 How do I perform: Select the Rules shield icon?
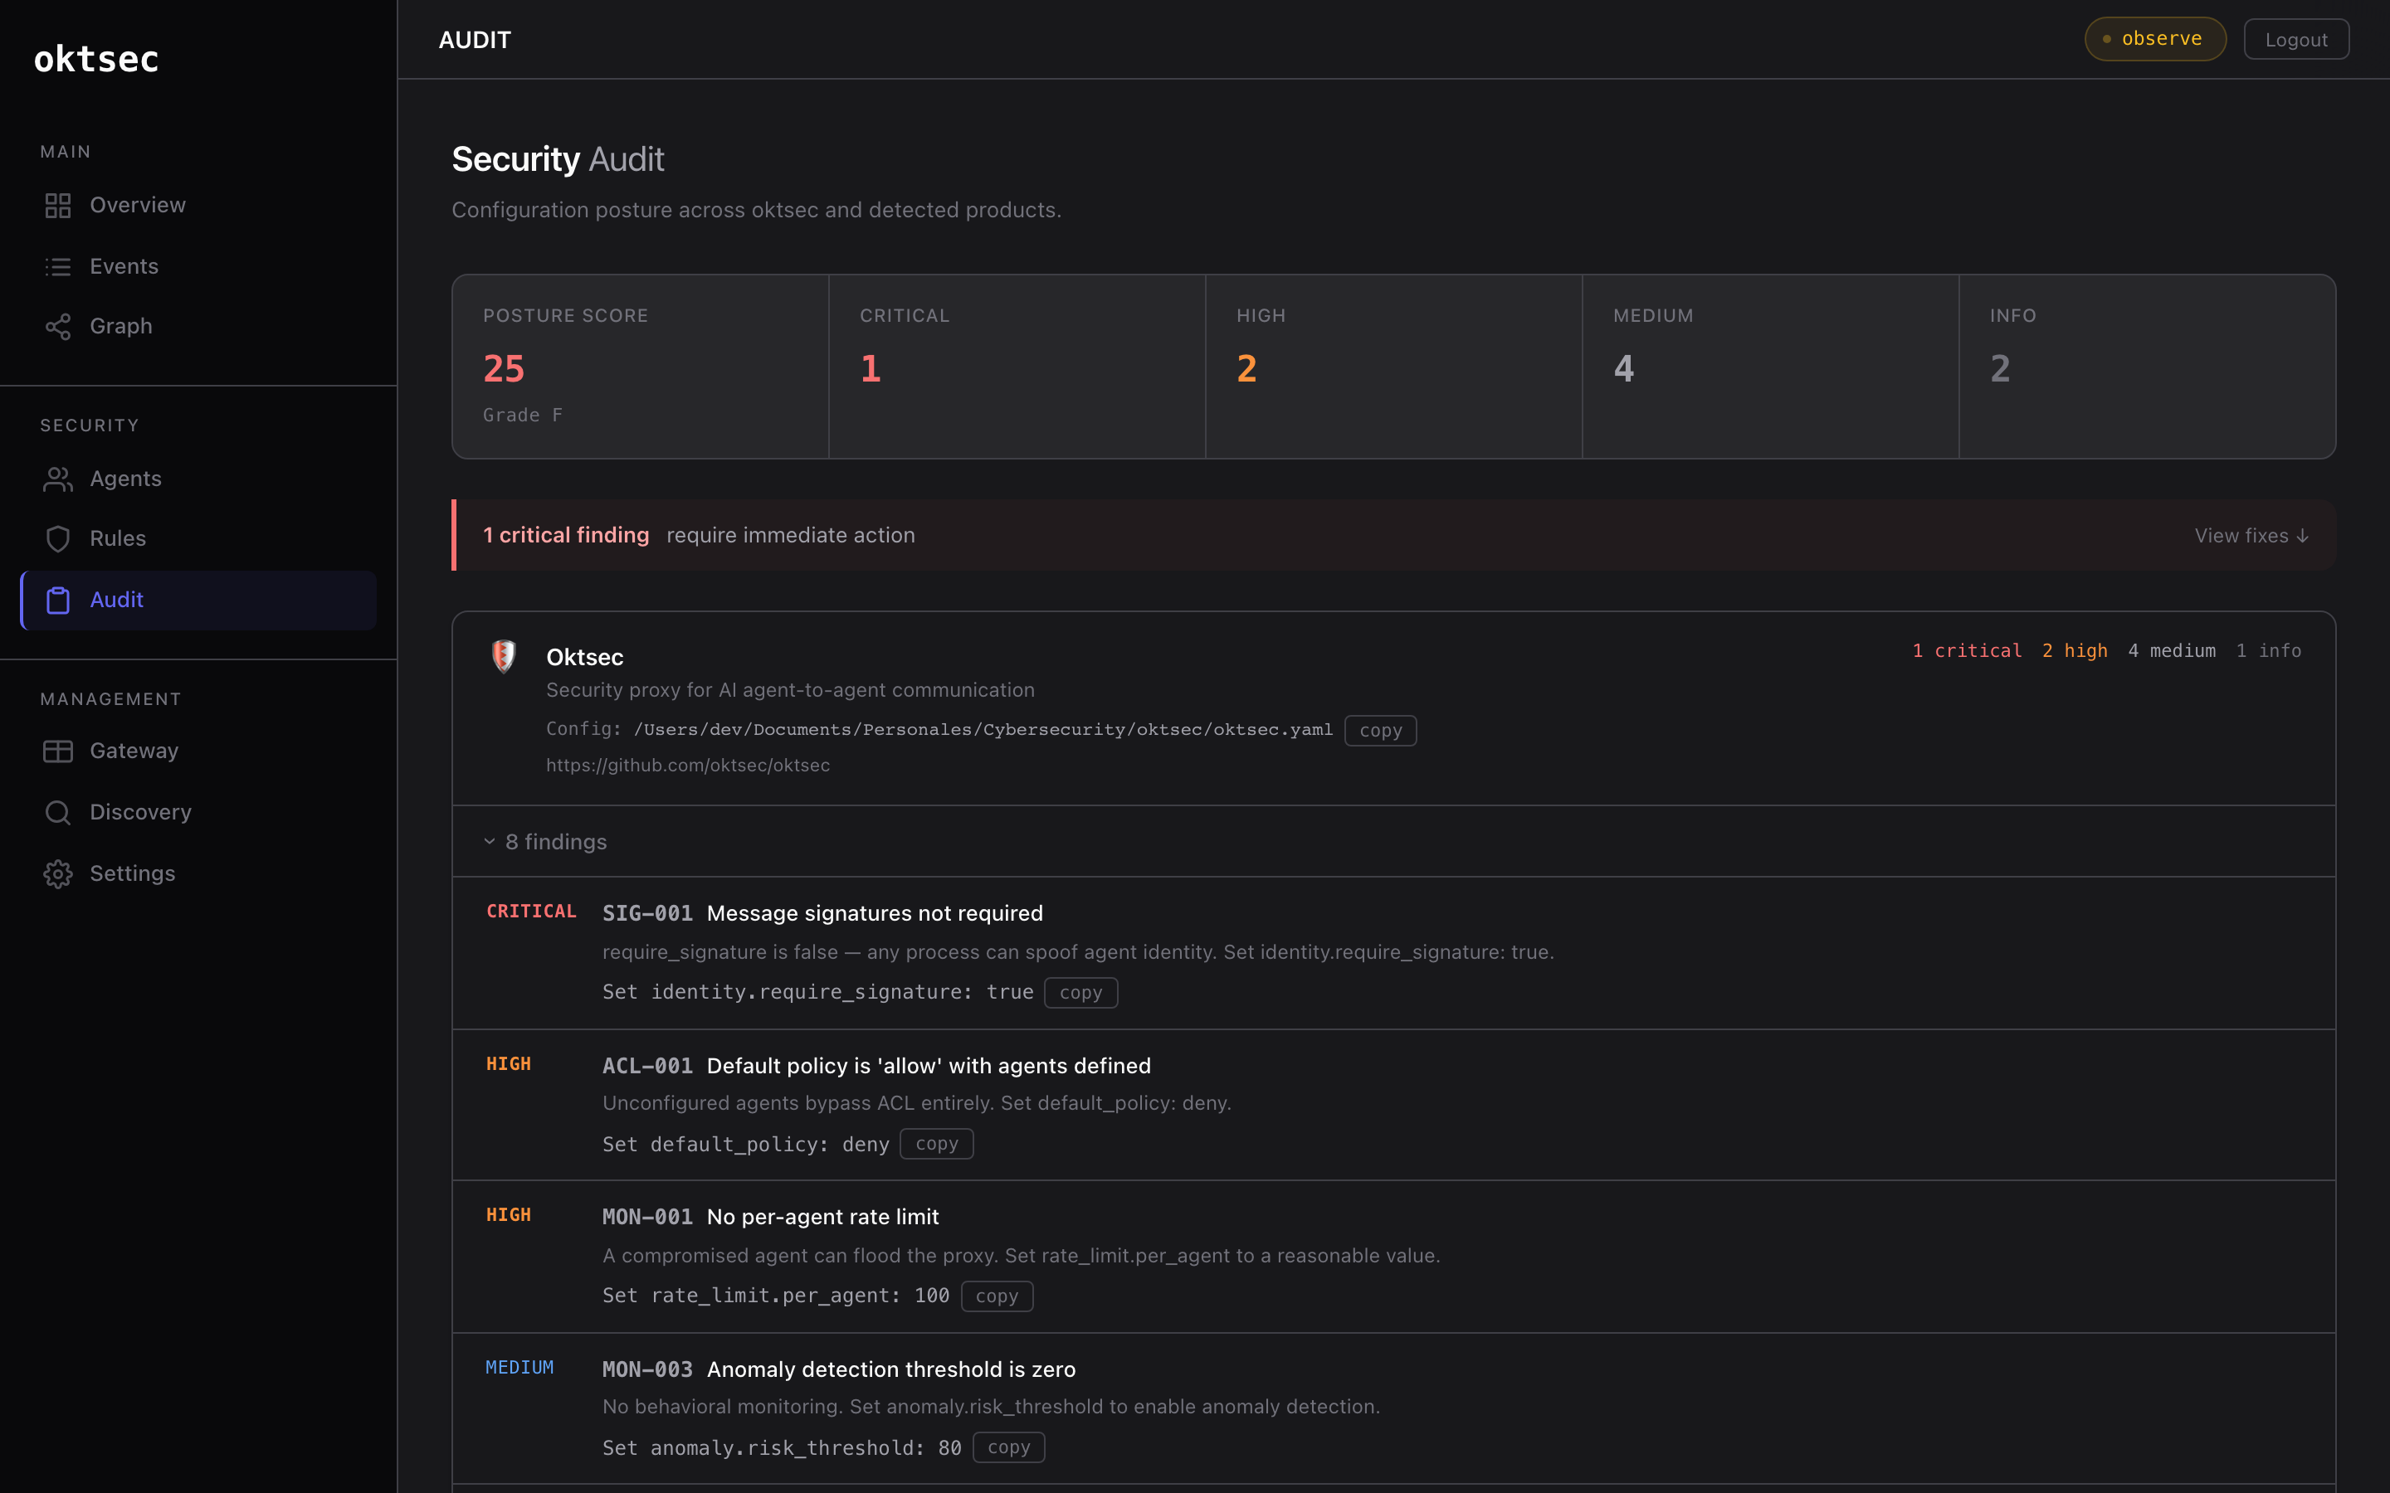pos(57,539)
